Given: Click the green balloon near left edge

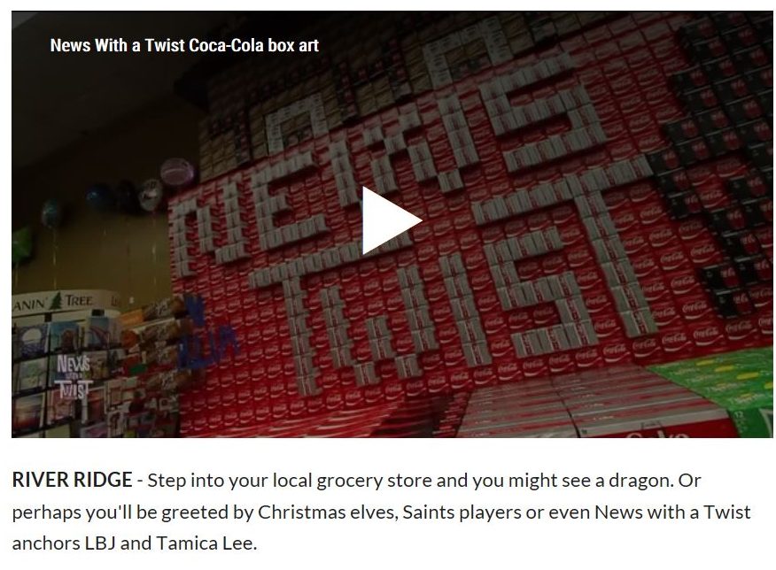Looking at the screenshot, I should click(x=22, y=244).
